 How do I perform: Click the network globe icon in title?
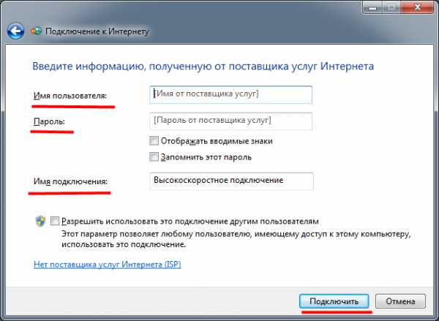pos(36,31)
